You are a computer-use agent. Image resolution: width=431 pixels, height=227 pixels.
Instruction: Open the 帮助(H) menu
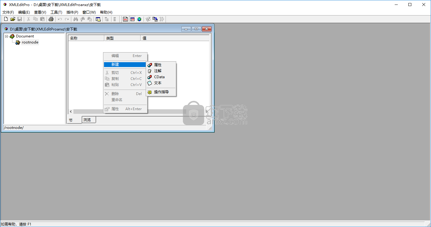coord(106,12)
